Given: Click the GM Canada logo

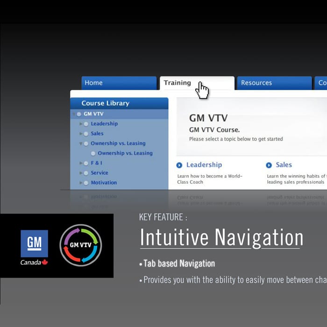Looking at the screenshot, I should click(x=35, y=247).
